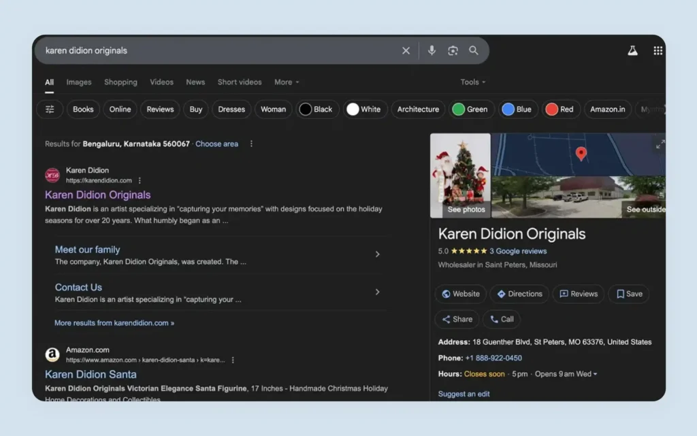Click the Suggest an edit link
Viewport: 697px width, 436px height.
click(x=464, y=394)
